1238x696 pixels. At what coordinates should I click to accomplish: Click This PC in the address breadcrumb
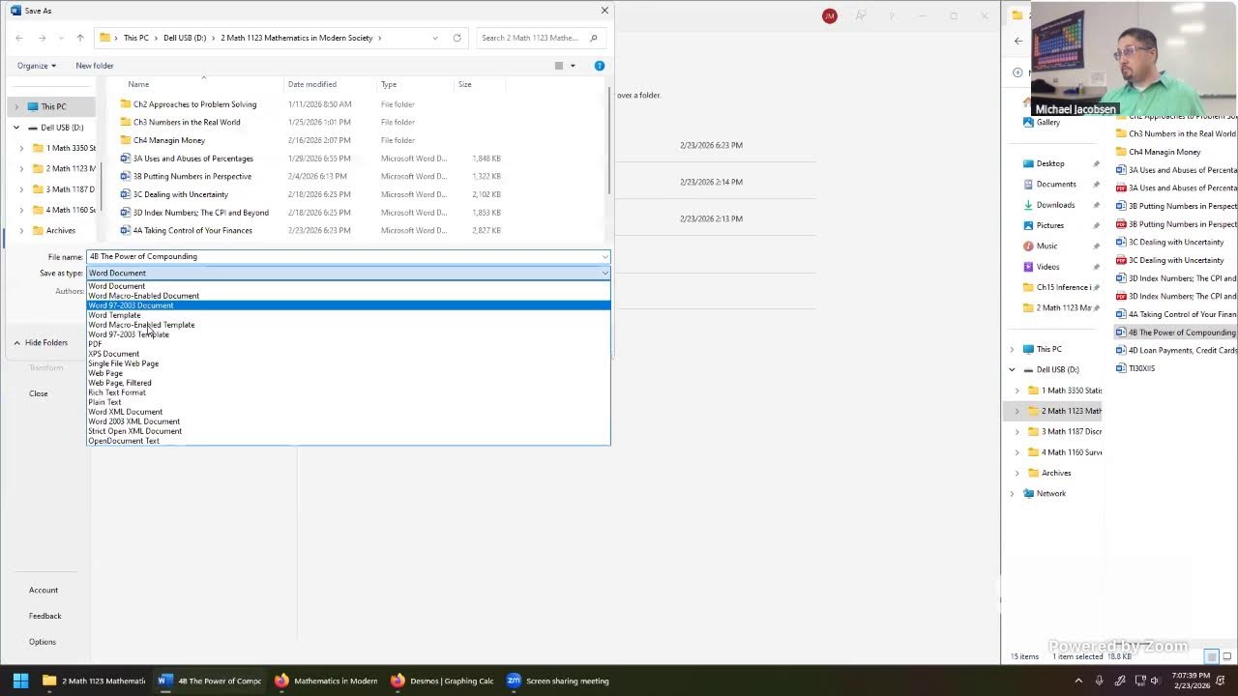[x=135, y=38]
